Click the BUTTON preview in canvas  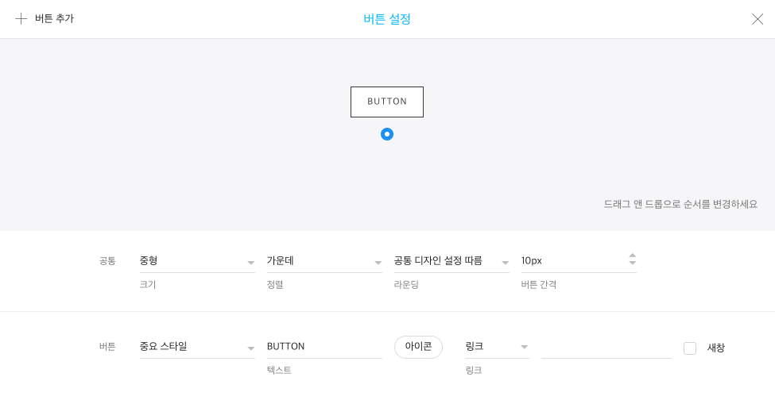(387, 102)
